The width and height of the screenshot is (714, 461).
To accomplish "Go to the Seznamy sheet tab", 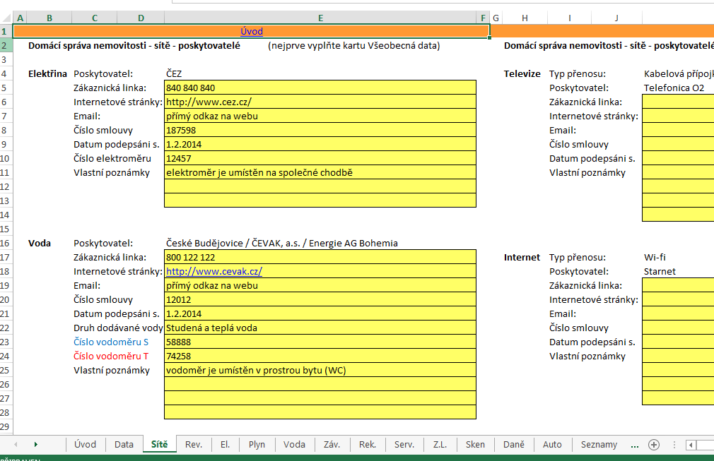I will coord(599,445).
